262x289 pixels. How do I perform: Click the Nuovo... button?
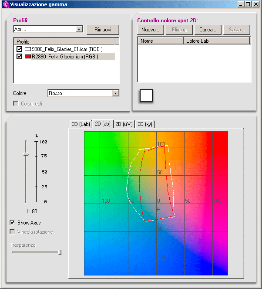pos(150,30)
